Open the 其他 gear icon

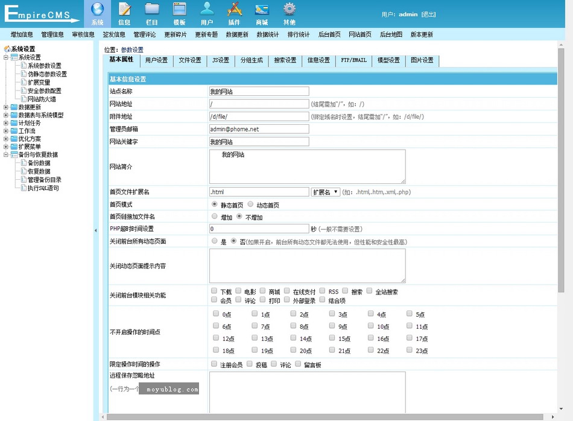290,9
